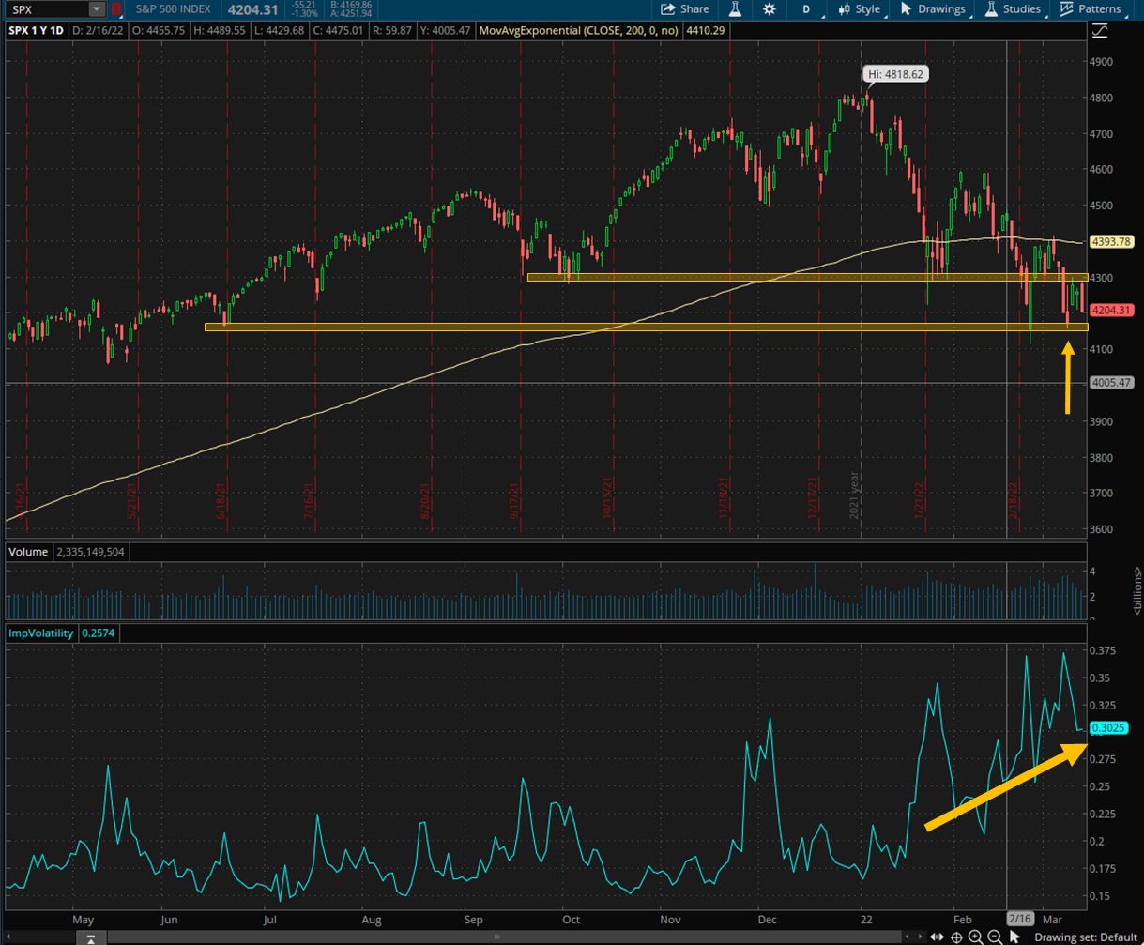Click the chart style line icon near top right
The image size is (1144, 945).
[x=1100, y=30]
